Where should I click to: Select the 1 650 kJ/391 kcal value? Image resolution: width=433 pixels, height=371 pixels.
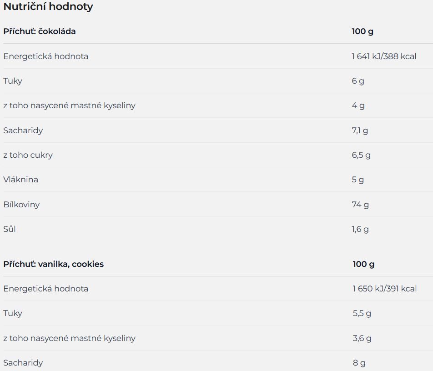(x=385, y=289)
